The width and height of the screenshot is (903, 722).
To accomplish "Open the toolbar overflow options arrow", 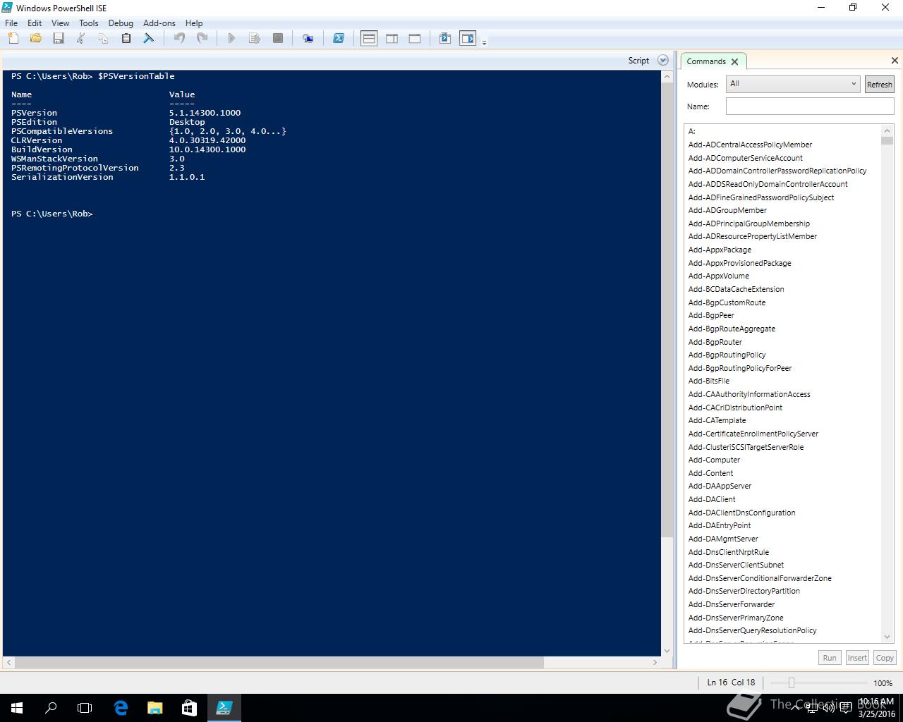I will click(484, 42).
